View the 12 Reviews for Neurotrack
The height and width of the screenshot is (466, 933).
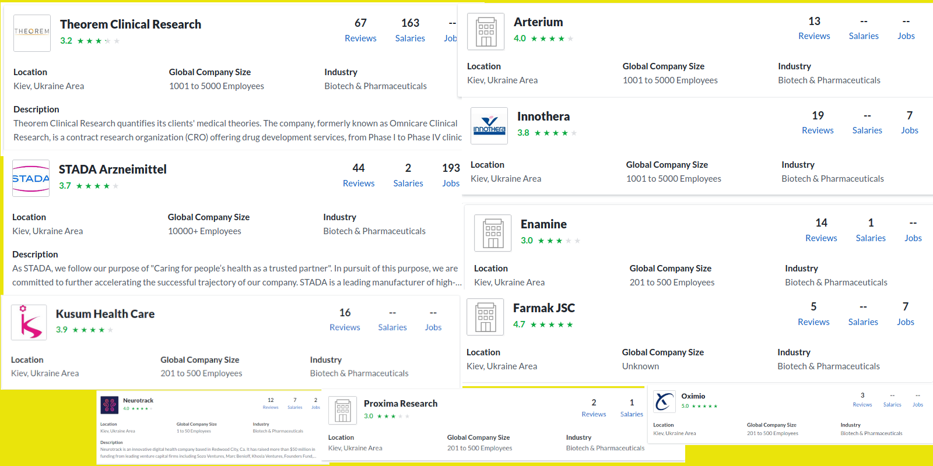pos(271,404)
